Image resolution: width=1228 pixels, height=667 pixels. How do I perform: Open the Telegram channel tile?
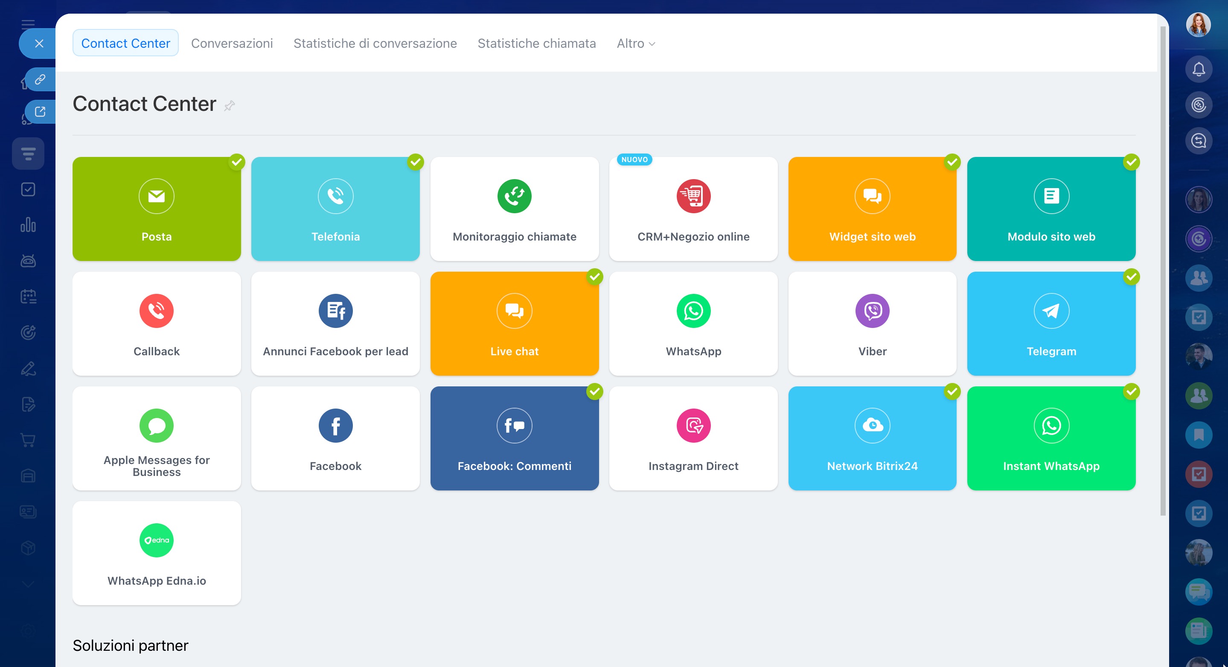pos(1050,324)
